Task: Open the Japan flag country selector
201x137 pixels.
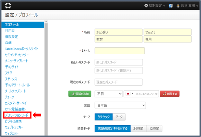Action: [x=129, y=94]
